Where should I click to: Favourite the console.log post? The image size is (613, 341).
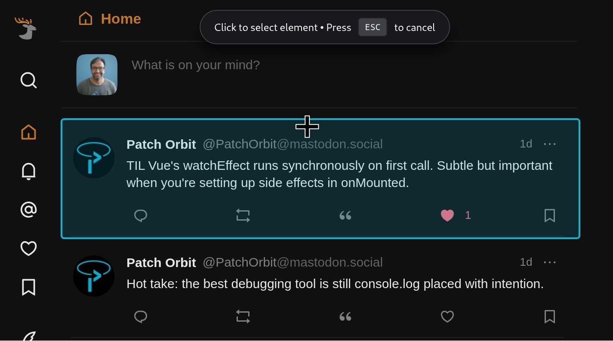click(447, 316)
